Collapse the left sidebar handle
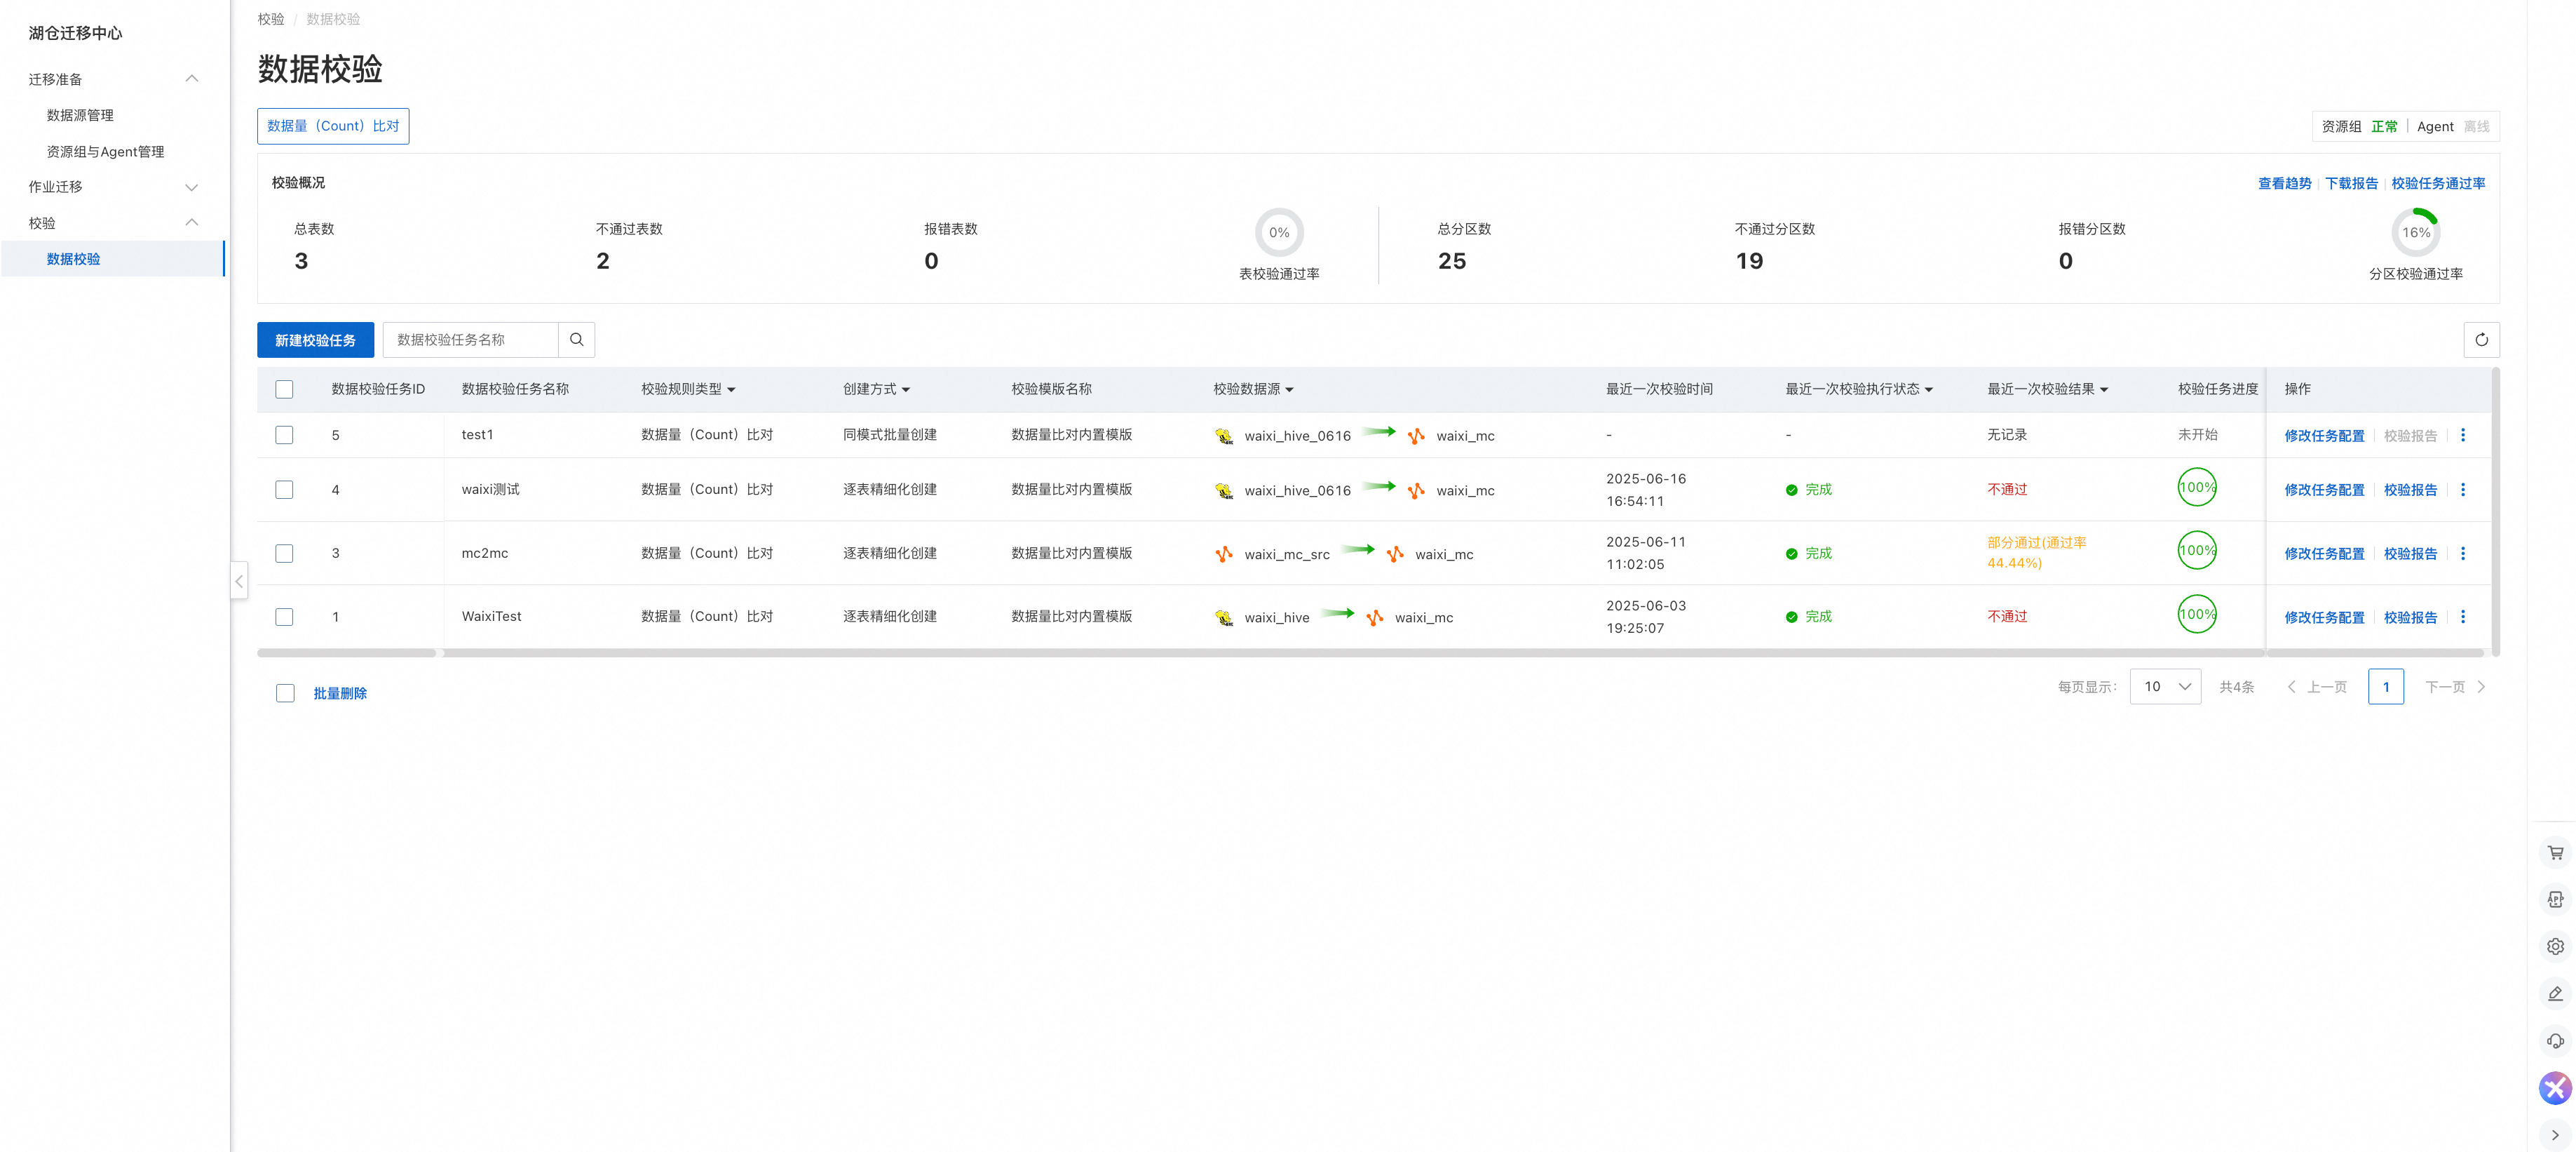This screenshot has height=1152, width=2576. 239,580
